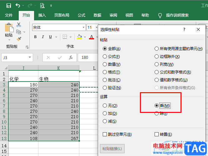Open the 文件 menu tab
The width and height of the screenshot is (208, 156).
coord(9,15)
